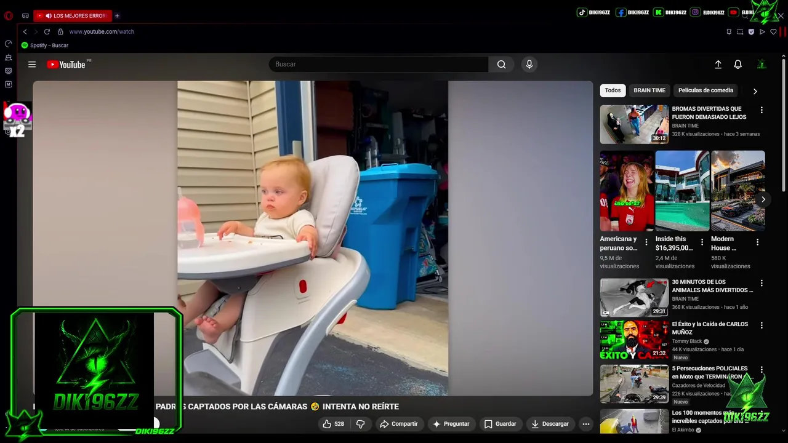Open options for CARLOS MUÑOZ video
This screenshot has height=443, width=788.
click(x=762, y=325)
